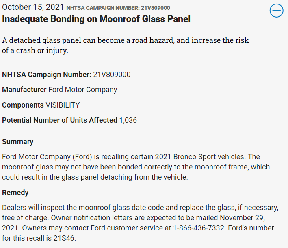Click the Ford Motor Company manufacturer value
This screenshot has width=288, height=248.
pyautogui.click(x=82, y=90)
